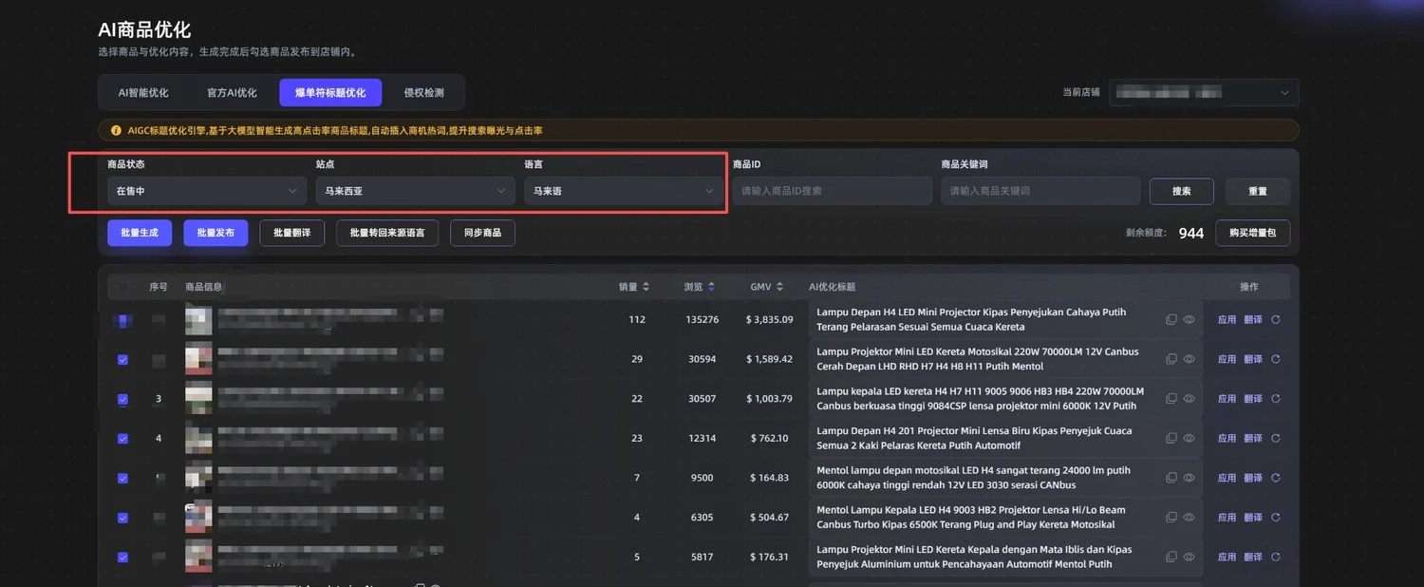Copy the title in the $ 1,589.42 row

click(x=1171, y=359)
